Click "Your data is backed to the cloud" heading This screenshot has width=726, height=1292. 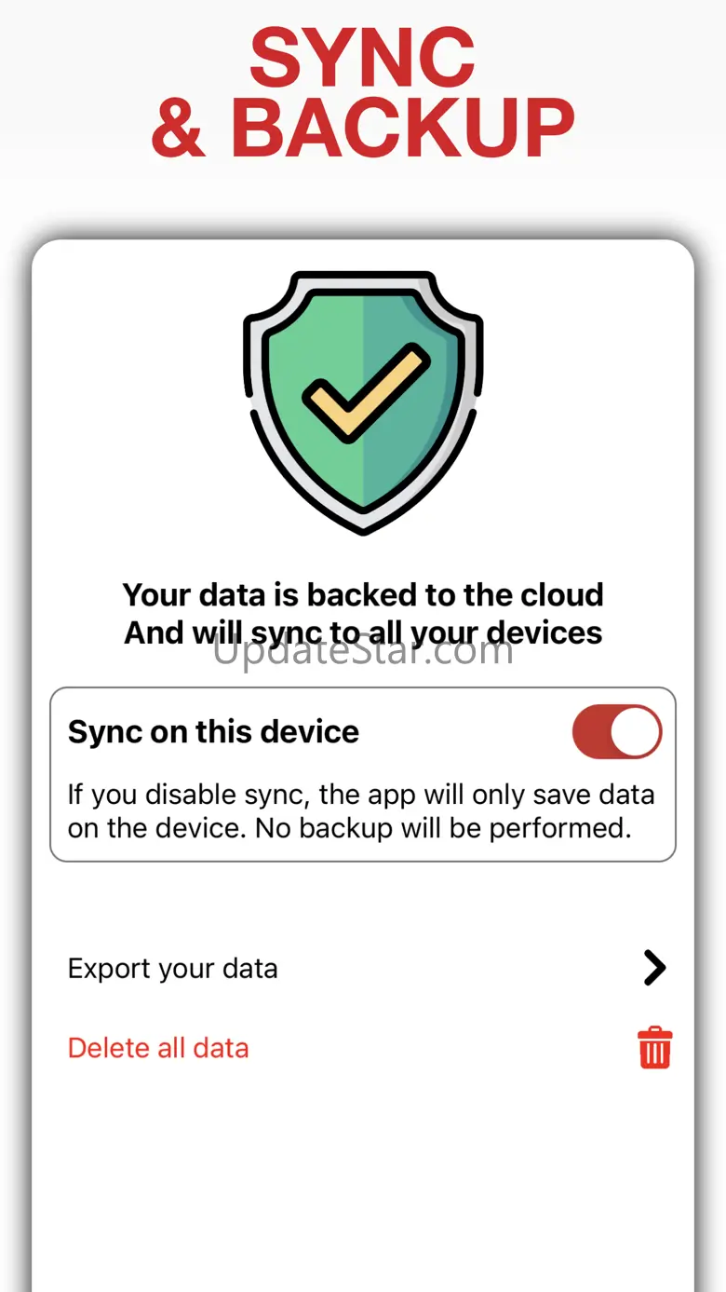click(x=363, y=594)
